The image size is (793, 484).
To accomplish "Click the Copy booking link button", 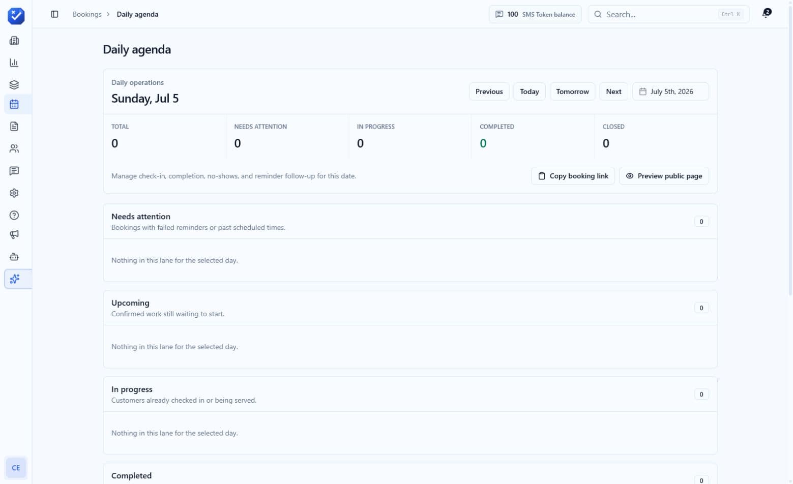I will (573, 176).
